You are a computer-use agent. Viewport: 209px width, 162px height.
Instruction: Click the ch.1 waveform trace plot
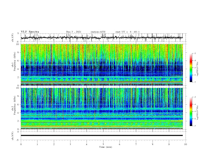click(x=102, y=38)
